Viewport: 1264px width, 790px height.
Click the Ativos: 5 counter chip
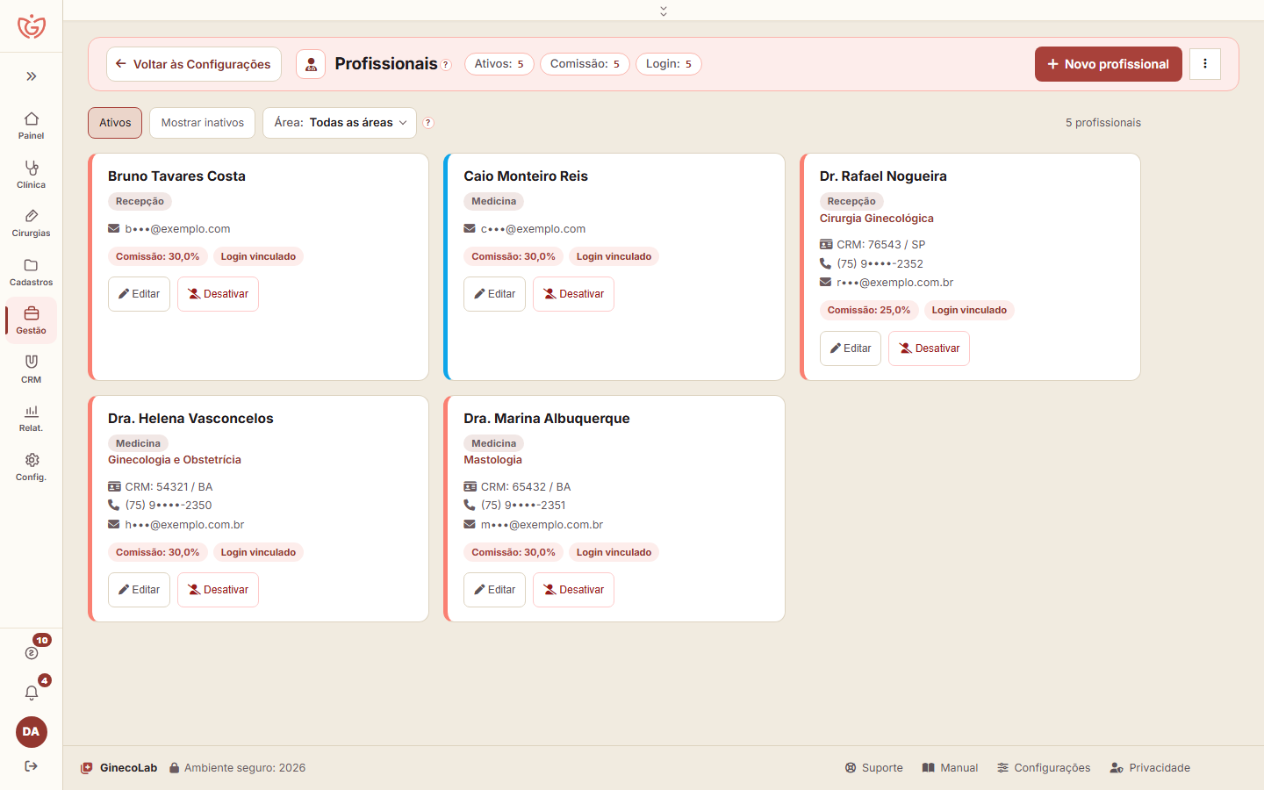click(499, 64)
